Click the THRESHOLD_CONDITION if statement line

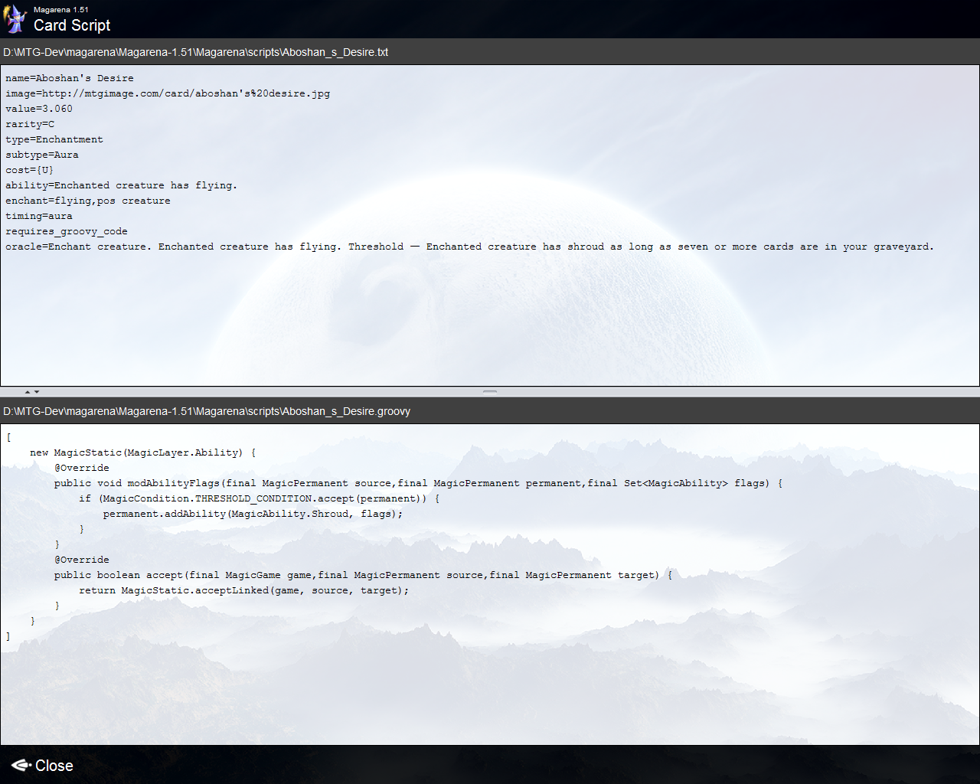pos(259,498)
